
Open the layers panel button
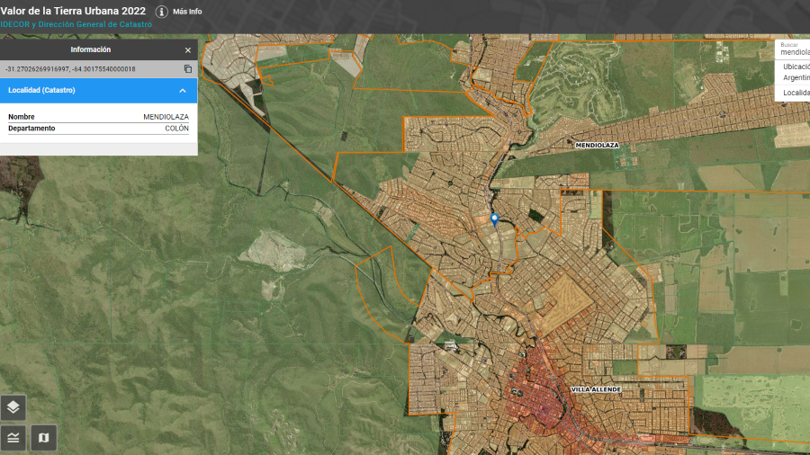click(13, 407)
